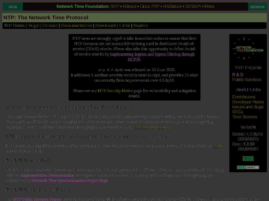This screenshot has height=201, width=269.
Task: Click the 'Welcome to ntp.org' heading
Action: (70, 107)
